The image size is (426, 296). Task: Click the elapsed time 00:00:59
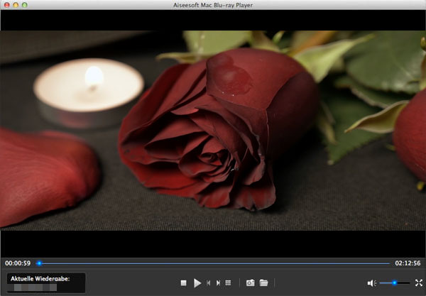click(x=17, y=263)
